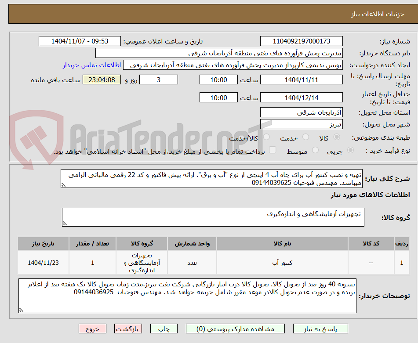Click the quantity cell in the کنتور آب row

pos(92,263)
